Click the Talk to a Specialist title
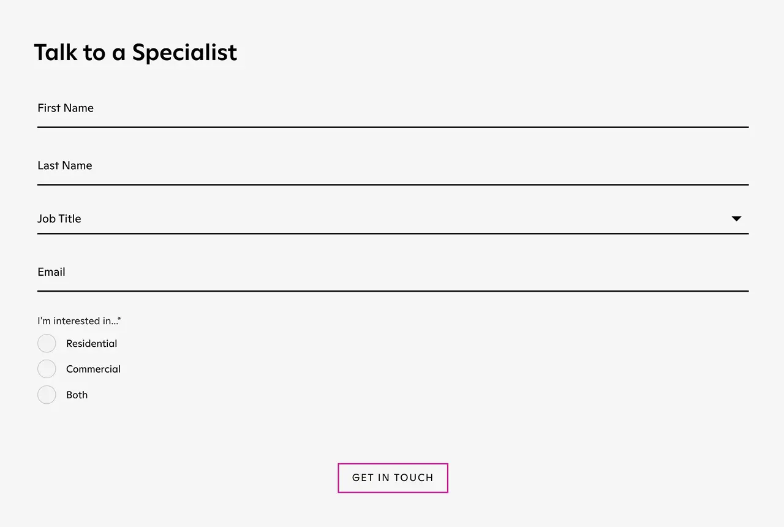 135,52
